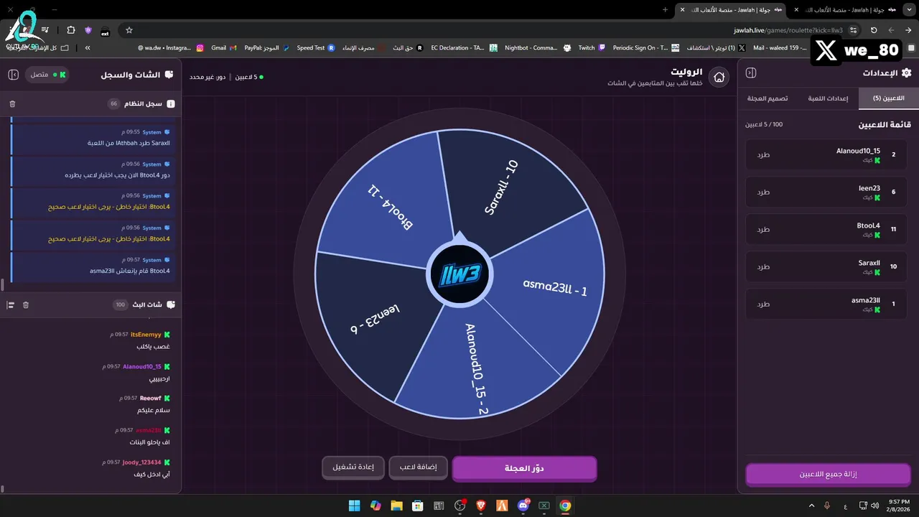Click the system log info icon

(x=171, y=104)
